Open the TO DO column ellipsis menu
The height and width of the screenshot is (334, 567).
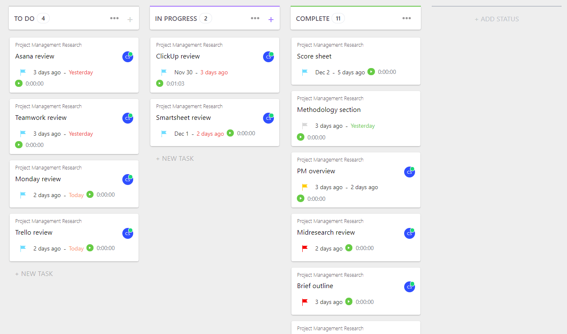[x=114, y=18]
